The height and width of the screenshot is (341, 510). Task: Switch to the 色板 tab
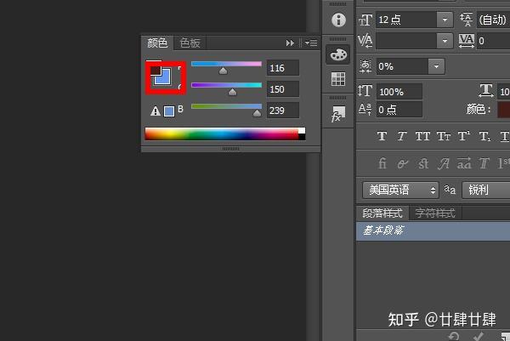190,43
